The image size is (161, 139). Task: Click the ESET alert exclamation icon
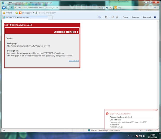107,113
